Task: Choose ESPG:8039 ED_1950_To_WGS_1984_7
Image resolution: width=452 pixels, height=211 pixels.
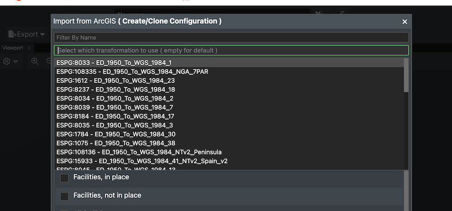Action: point(229,107)
